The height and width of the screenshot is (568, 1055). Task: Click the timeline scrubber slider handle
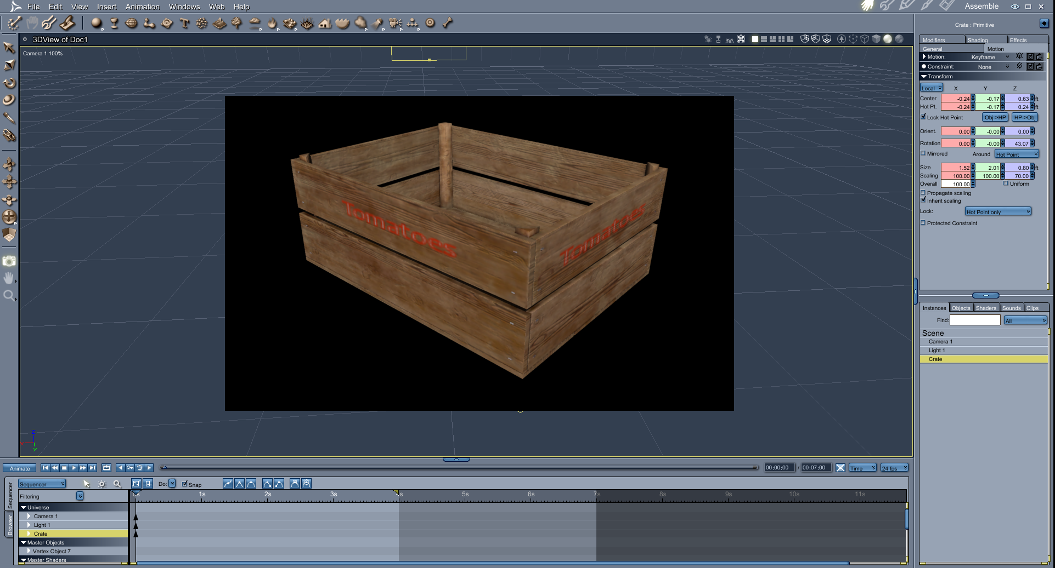[163, 467]
